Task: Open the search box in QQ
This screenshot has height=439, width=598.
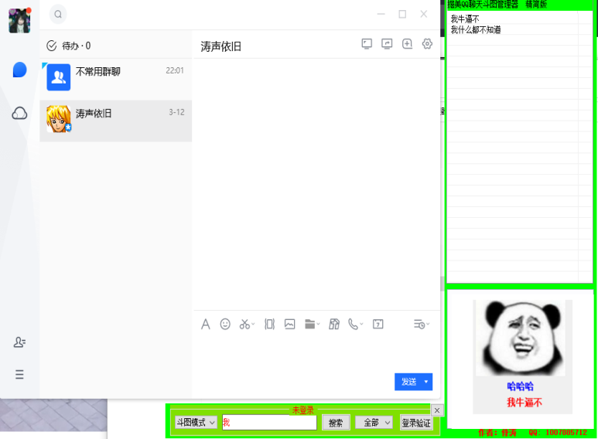Action: (x=58, y=14)
